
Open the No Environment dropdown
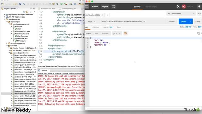click(x=181, y=14)
